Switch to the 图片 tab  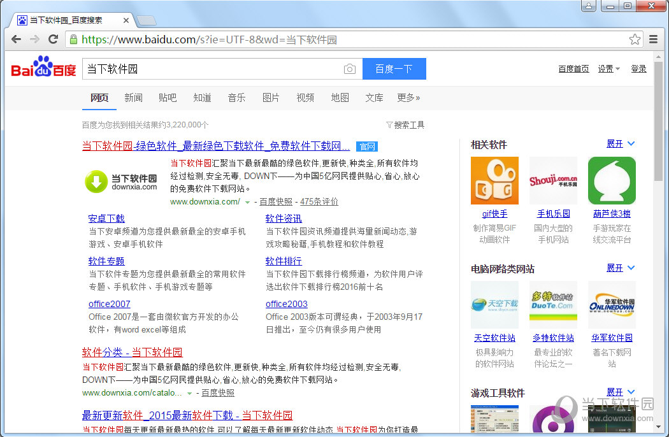coord(271,97)
